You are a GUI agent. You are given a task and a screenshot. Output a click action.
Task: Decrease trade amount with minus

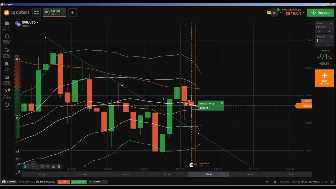(319, 45)
